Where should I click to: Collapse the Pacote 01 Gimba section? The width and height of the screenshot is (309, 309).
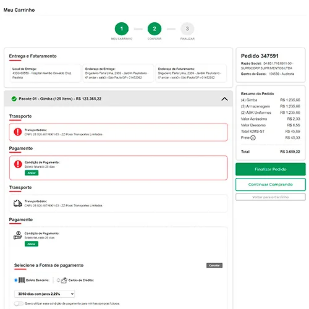tap(224, 99)
